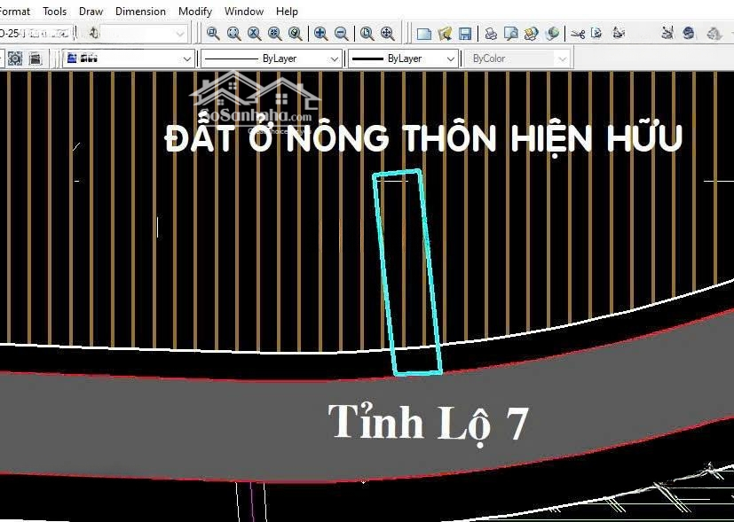This screenshot has width=734, height=522.
Task: Open the Modify menu
Action: point(194,12)
